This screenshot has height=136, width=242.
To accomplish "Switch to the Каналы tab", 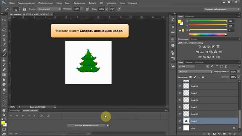I will [189, 62].
